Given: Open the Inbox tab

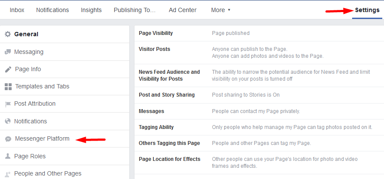Looking at the screenshot, I should click(x=17, y=10).
